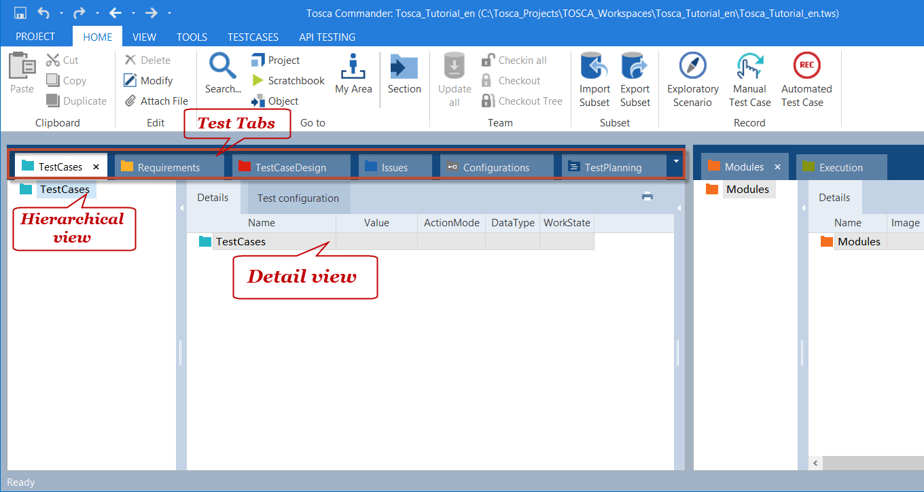Click the Name column header in TestCases
The width and height of the screenshot is (924, 492).
point(262,223)
